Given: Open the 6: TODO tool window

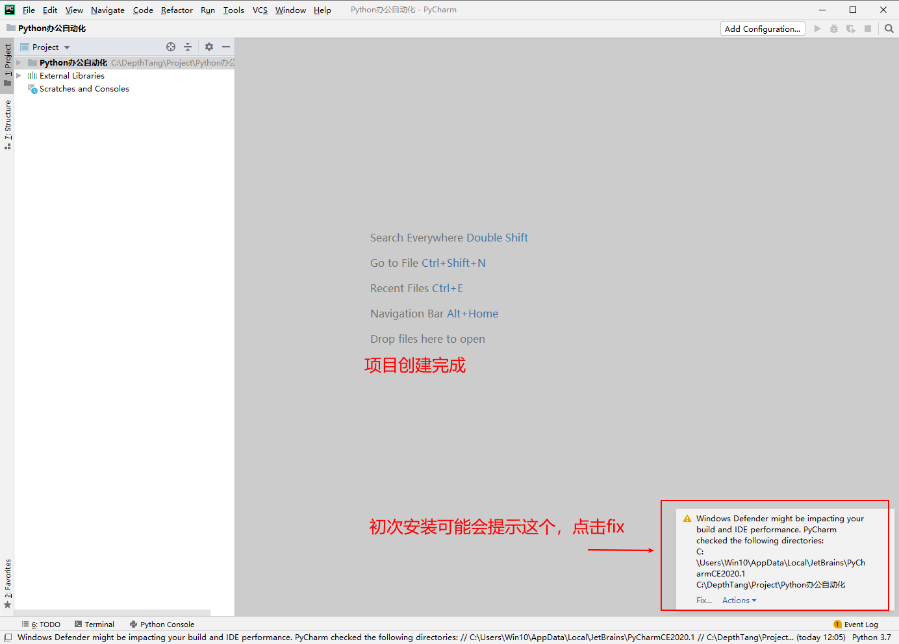Looking at the screenshot, I should (x=41, y=625).
